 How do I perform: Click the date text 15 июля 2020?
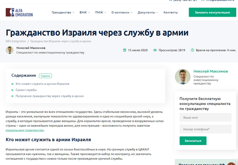click(x=138, y=50)
